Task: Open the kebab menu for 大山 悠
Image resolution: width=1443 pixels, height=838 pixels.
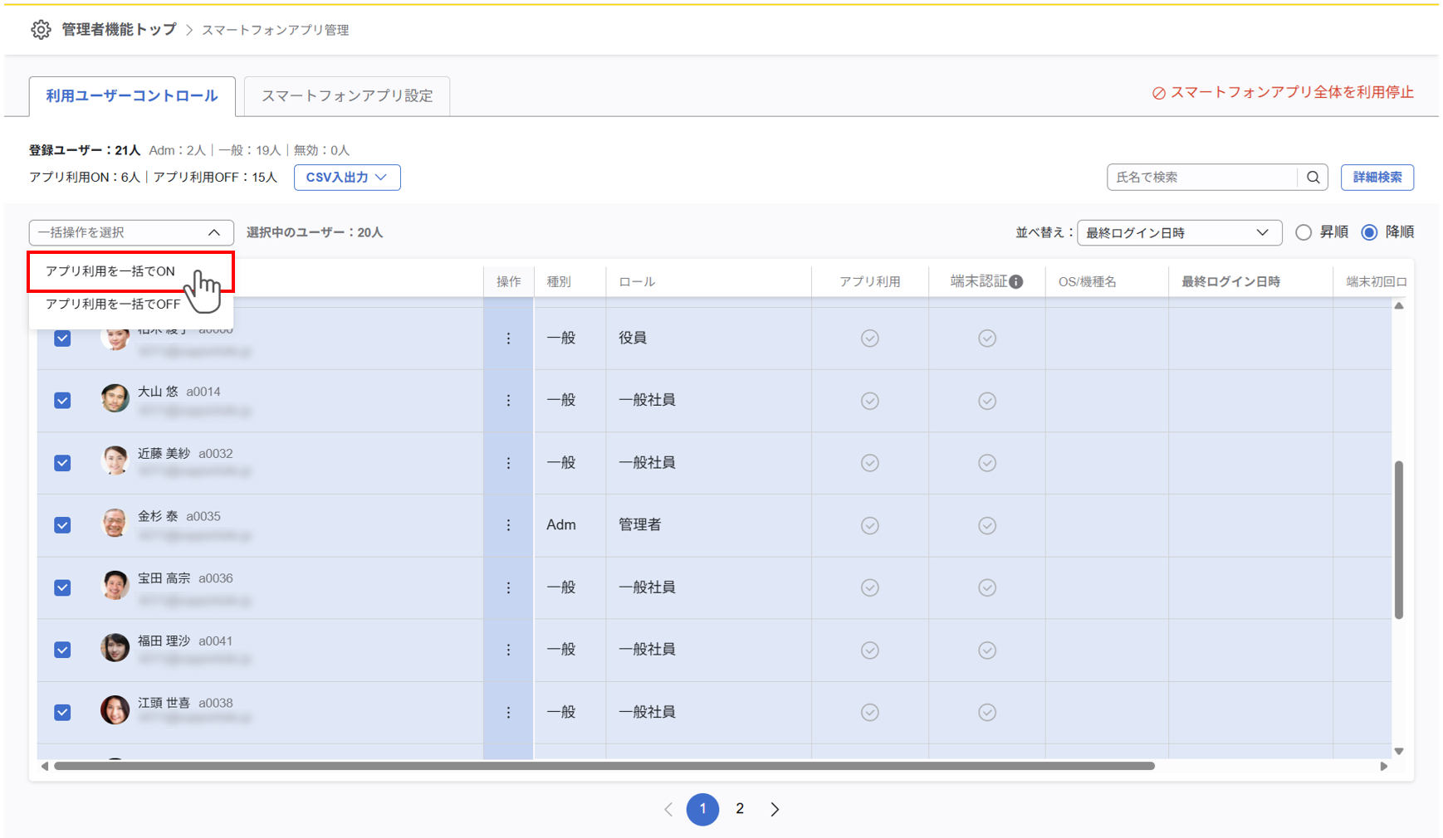Action: 508,401
